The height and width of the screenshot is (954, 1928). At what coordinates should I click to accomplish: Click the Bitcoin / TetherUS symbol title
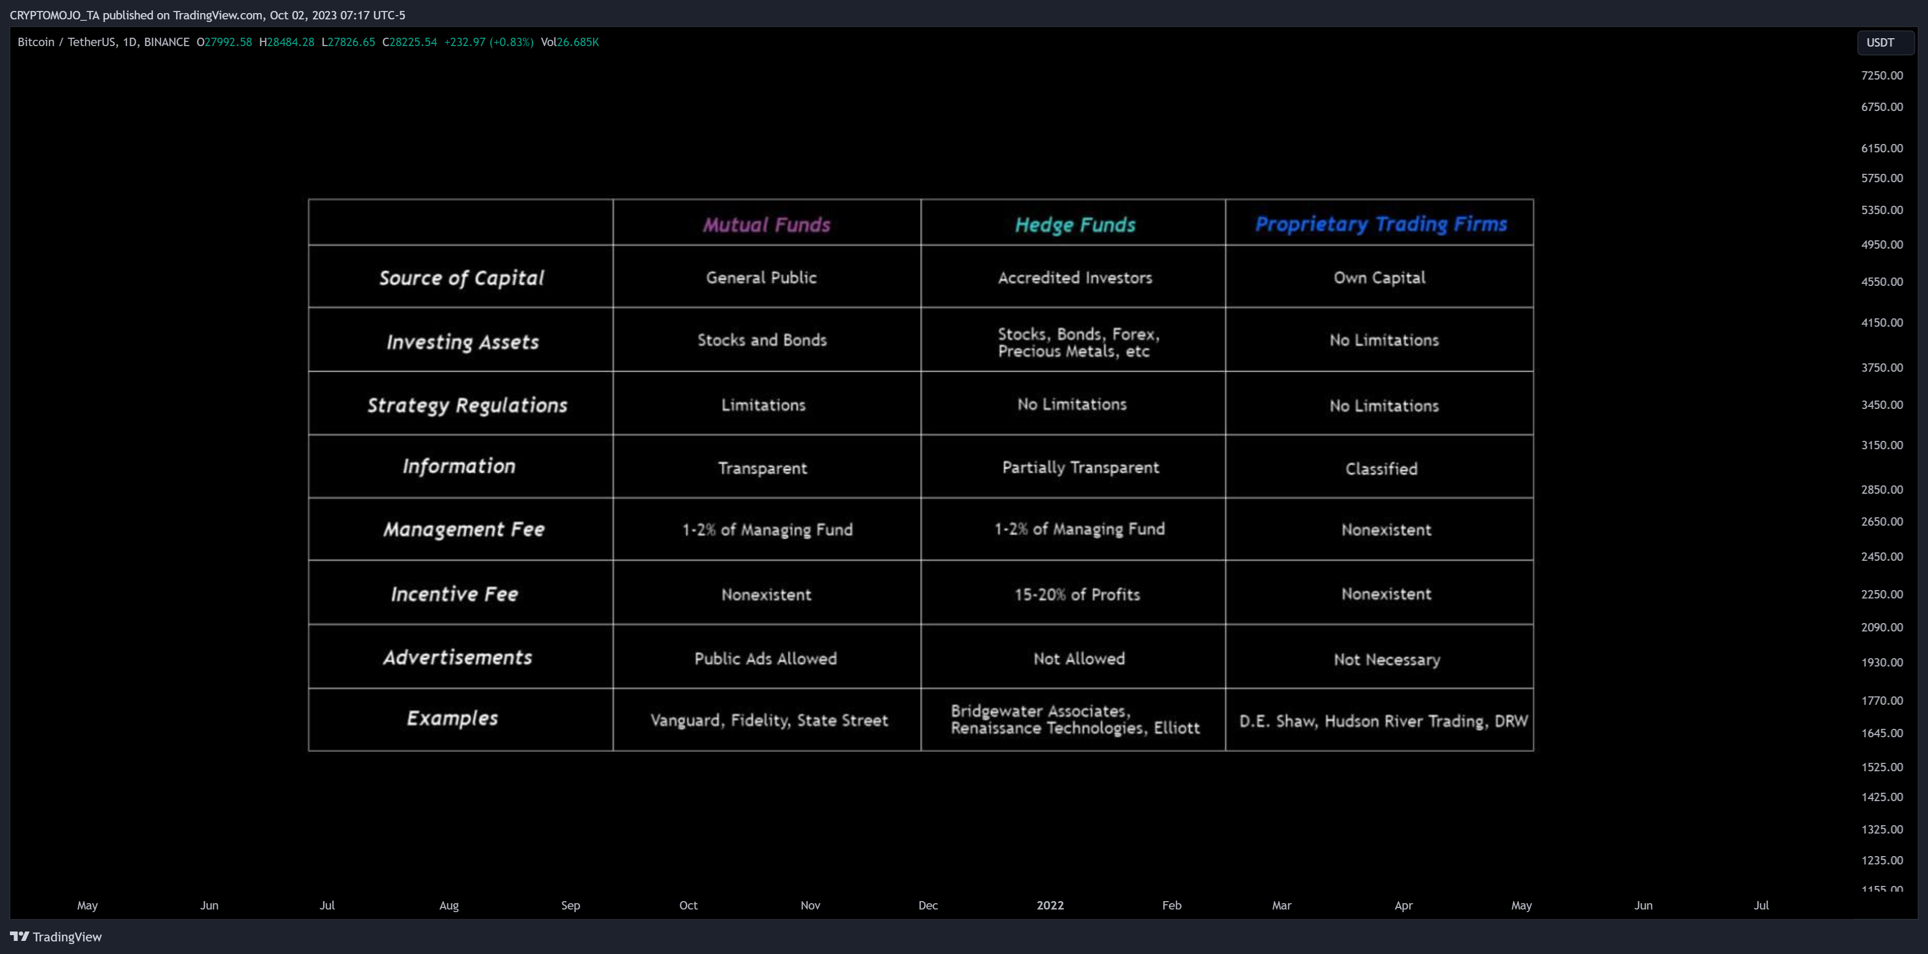pos(103,42)
